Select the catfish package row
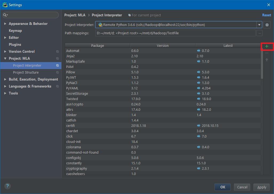This screenshot has height=194, width=274. pyautogui.click(x=163, y=120)
